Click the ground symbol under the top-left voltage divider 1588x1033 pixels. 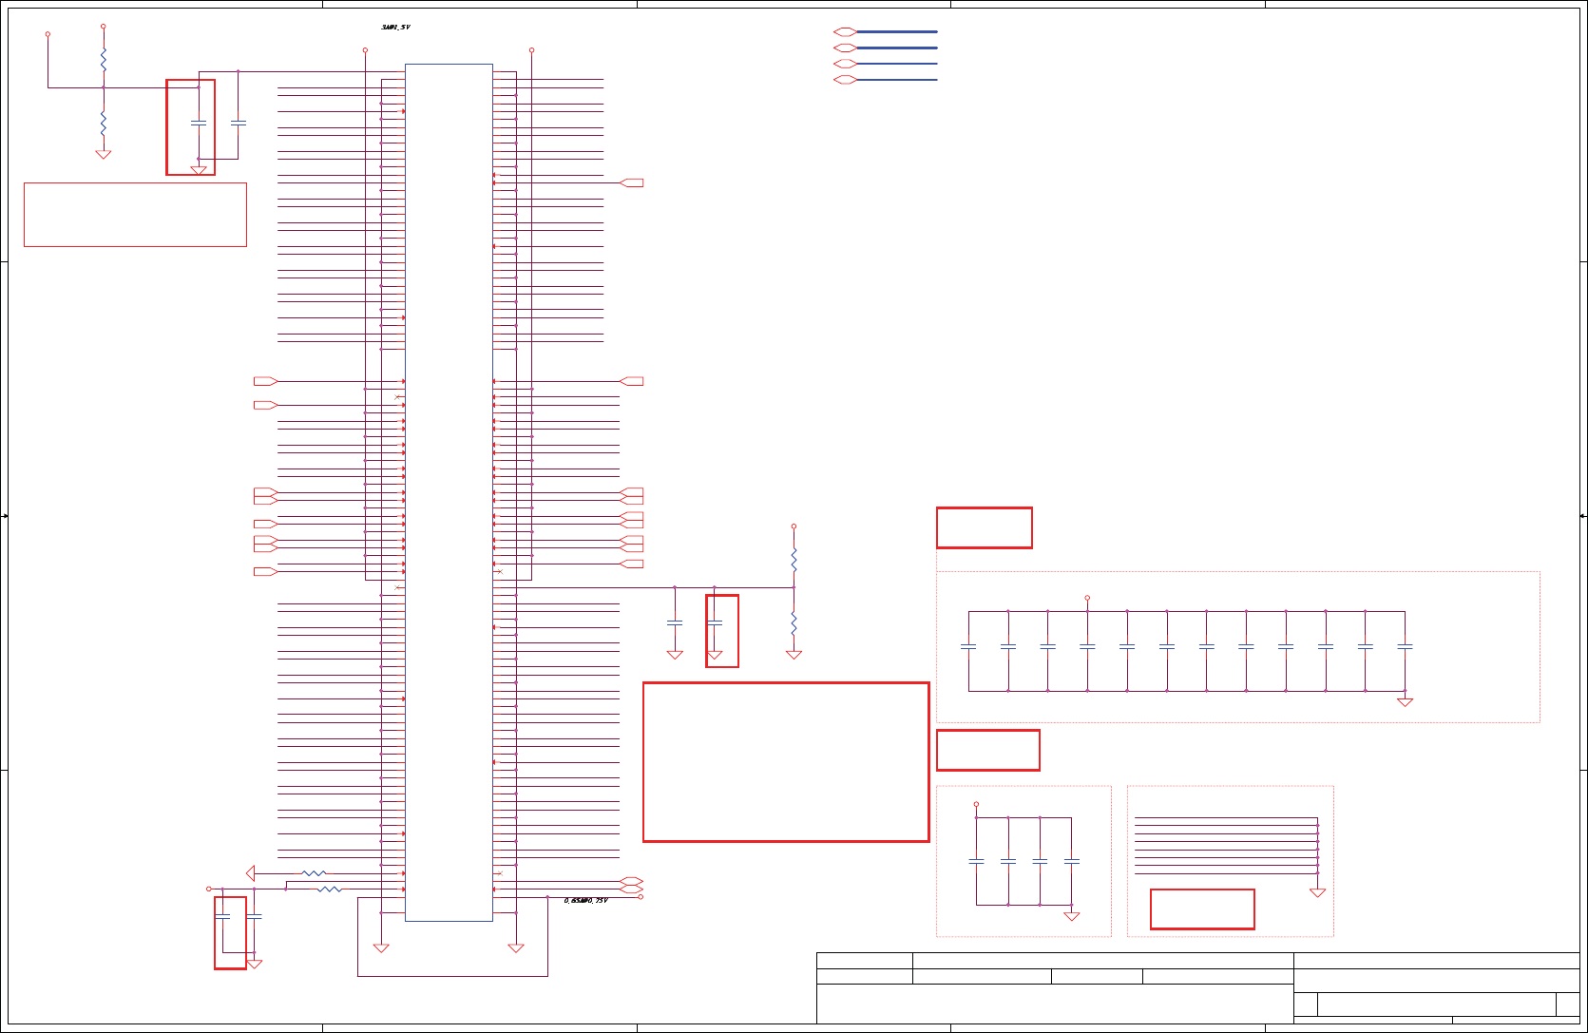click(x=104, y=154)
